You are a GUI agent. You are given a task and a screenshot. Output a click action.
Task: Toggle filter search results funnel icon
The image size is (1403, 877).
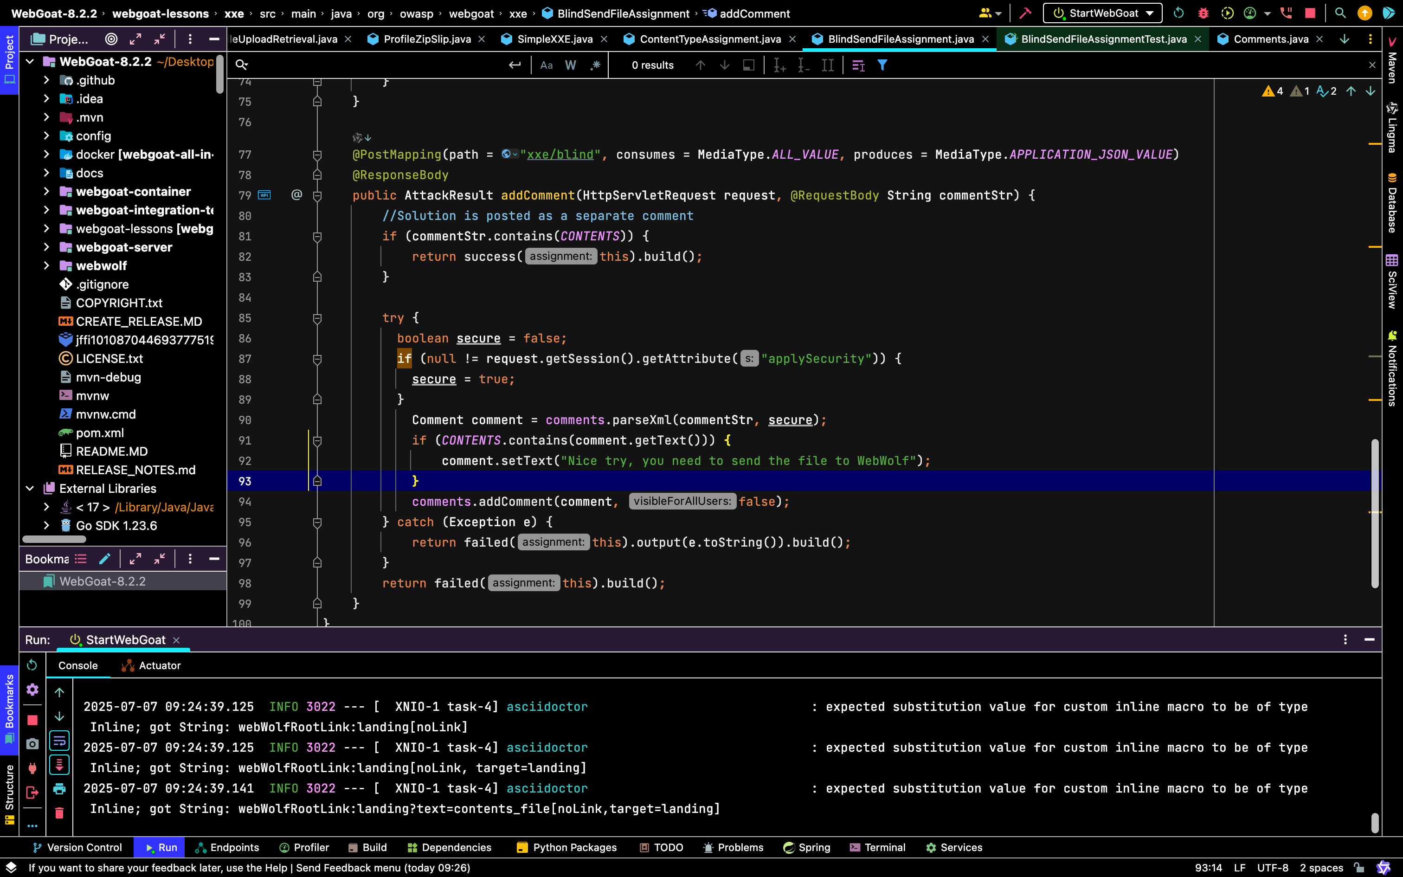point(882,65)
